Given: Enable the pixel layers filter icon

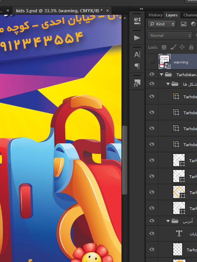Looking at the screenshot, I should [183, 24].
